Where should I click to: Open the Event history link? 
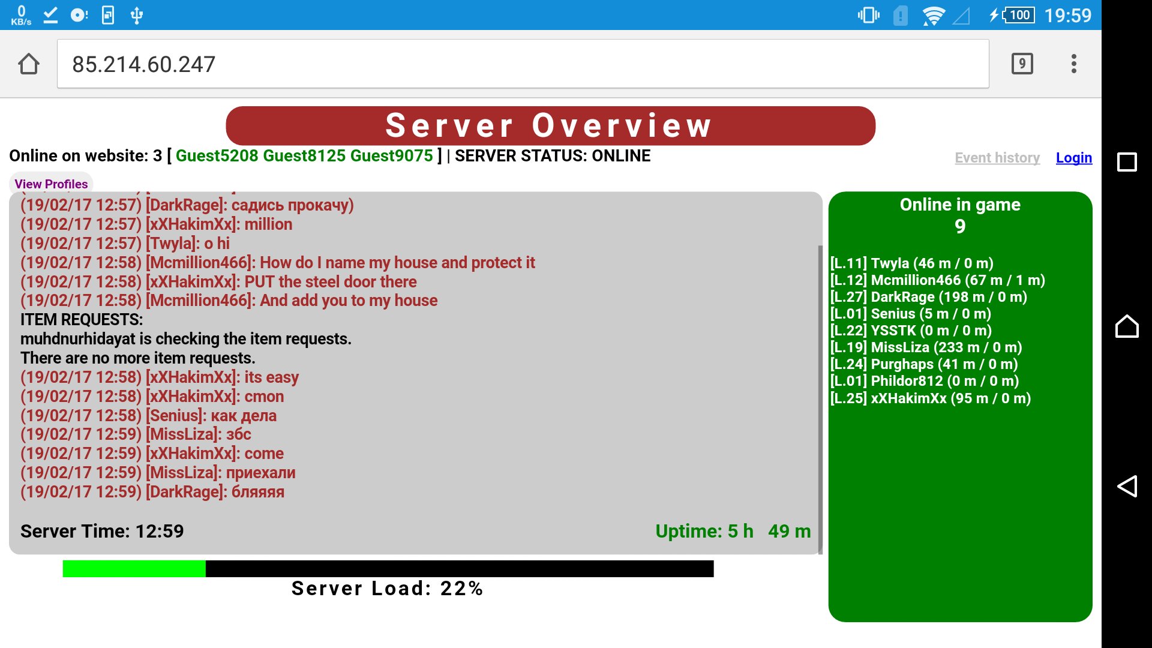tap(997, 158)
